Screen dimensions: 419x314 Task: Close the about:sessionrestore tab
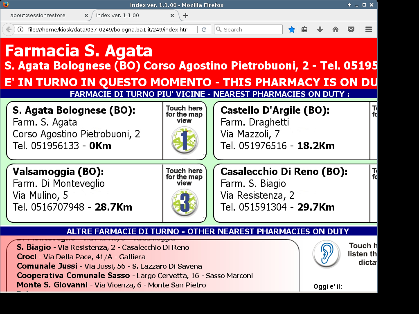pos(86,16)
